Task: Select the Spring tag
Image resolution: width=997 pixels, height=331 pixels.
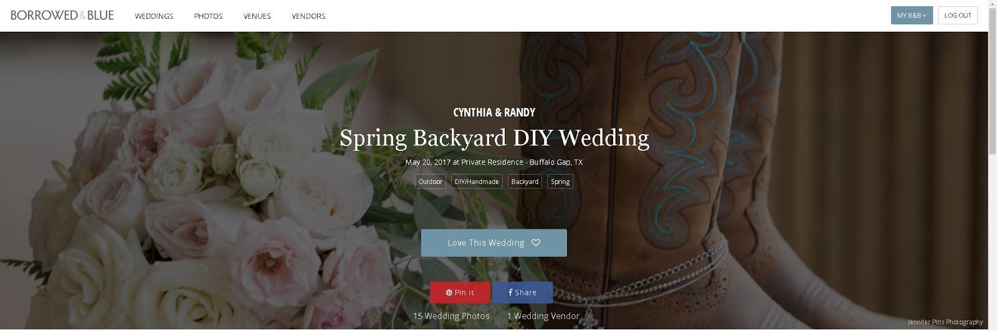Action: point(560,181)
